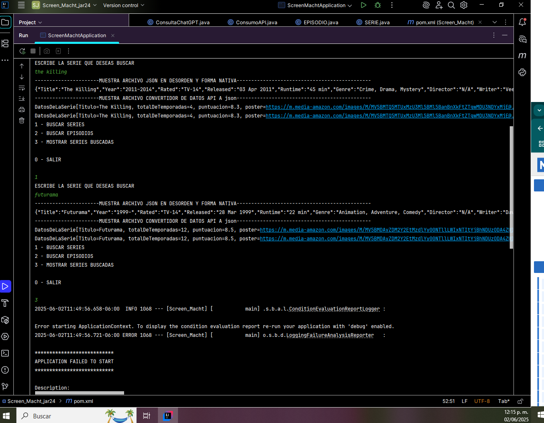Screen dimensions: 544x423
Task: Open editor tabs options menu
Action: coord(506,22)
